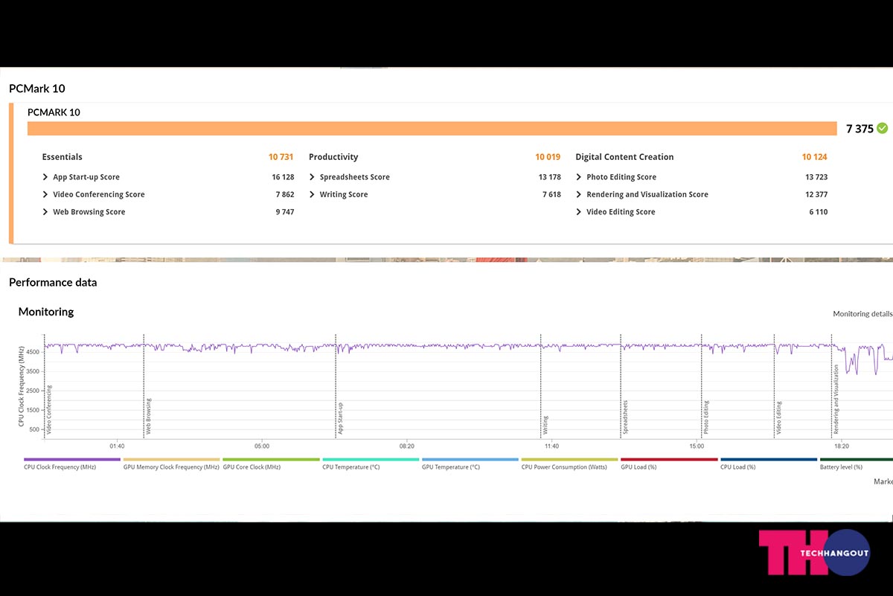This screenshot has height=596, width=893.
Task: Click the Digital Content Creation heading
Action: click(x=624, y=157)
